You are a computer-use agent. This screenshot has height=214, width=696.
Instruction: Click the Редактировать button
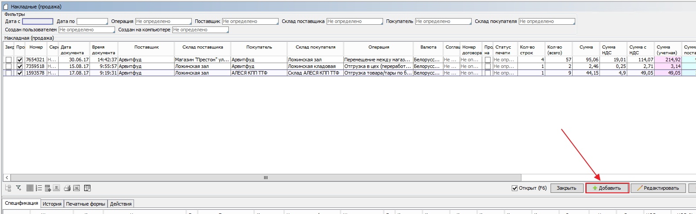pos(658,188)
